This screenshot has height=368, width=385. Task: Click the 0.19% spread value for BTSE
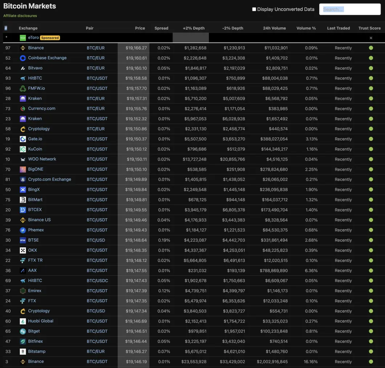[x=164, y=240]
